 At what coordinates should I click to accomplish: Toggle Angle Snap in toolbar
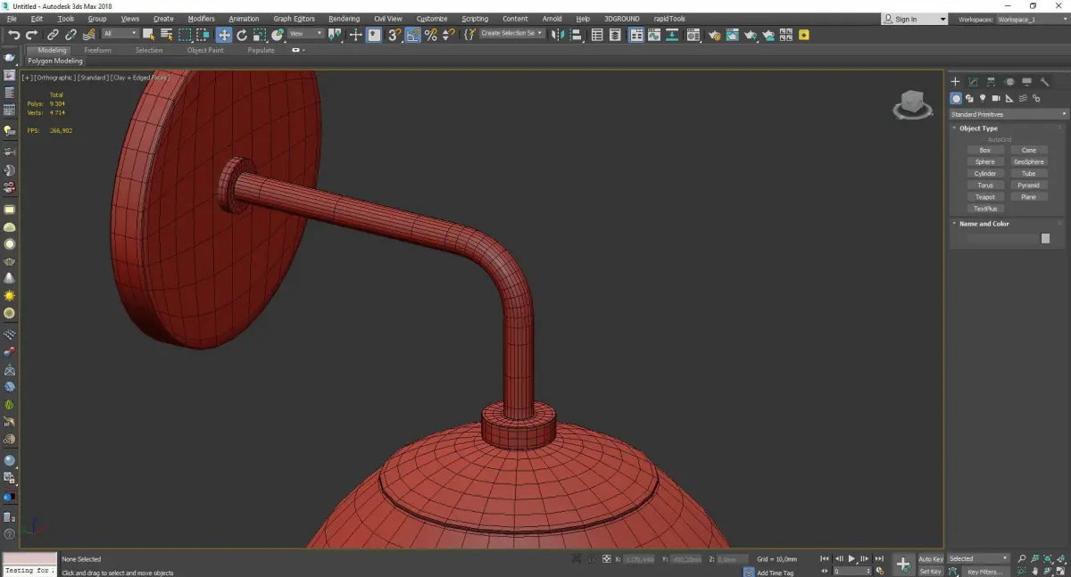pos(412,35)
